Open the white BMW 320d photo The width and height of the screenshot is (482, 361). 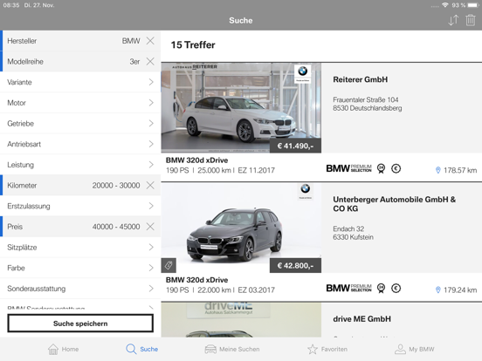241,108
